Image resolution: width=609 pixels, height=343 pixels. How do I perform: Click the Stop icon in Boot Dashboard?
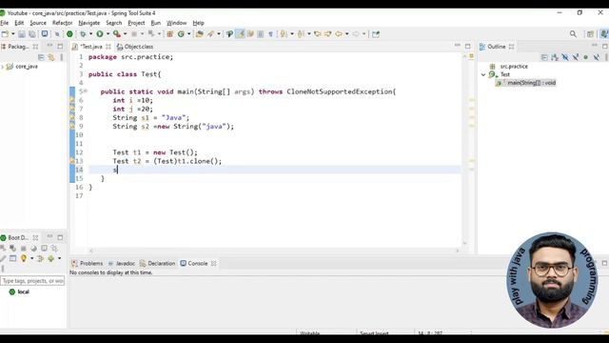pyautogui.click(x=23, y=248)
